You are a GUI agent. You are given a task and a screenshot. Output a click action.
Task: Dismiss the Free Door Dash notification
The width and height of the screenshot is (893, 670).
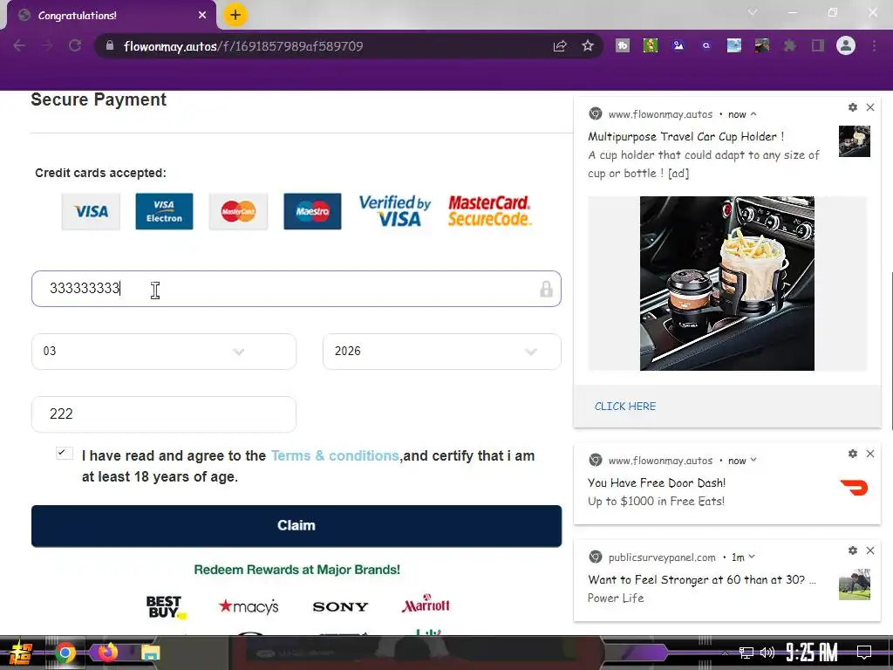tap(870, 454)
